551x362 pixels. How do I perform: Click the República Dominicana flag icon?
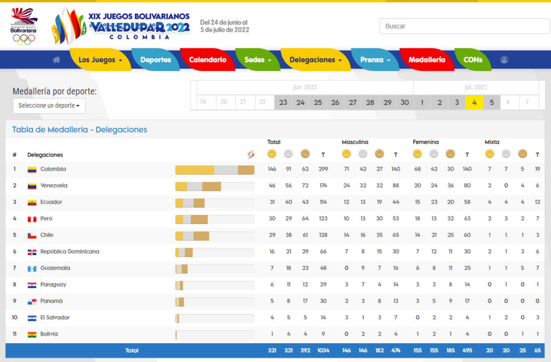coord(32,252)
